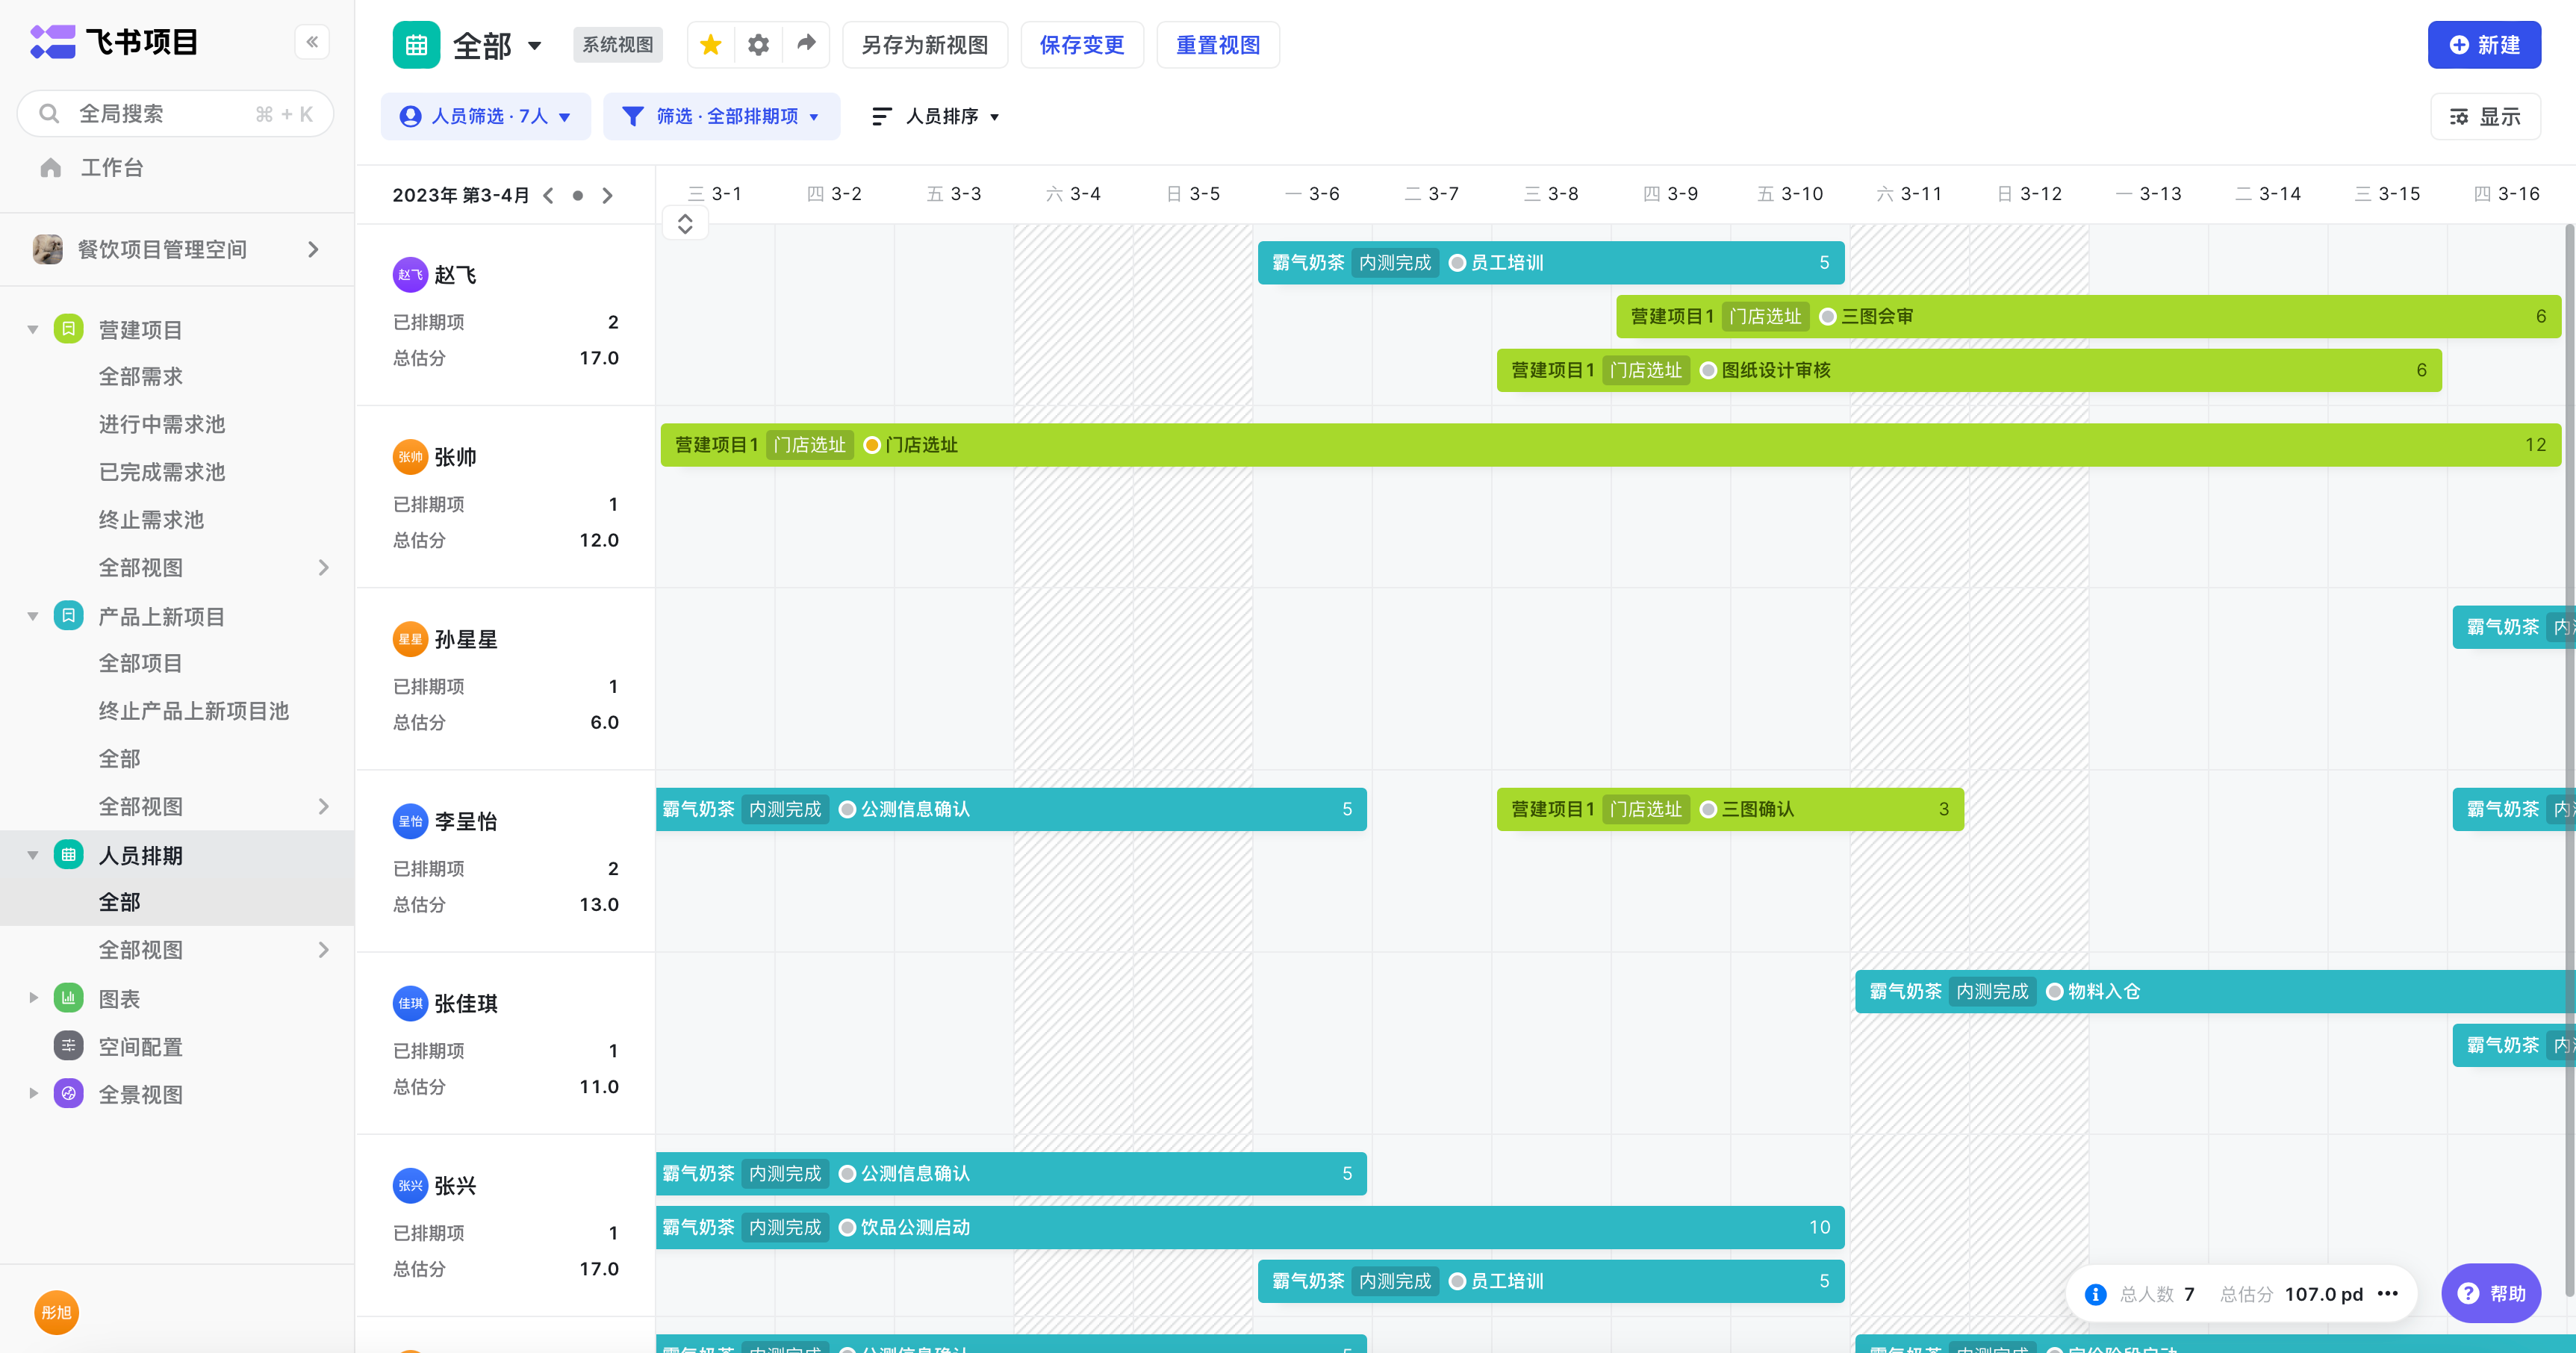Open 人员筛选 · 7人 dropdown

(485, 117)
